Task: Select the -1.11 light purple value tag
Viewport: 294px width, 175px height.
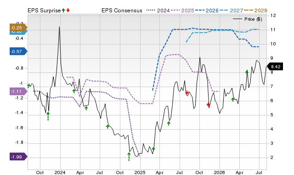Action: 18,92
